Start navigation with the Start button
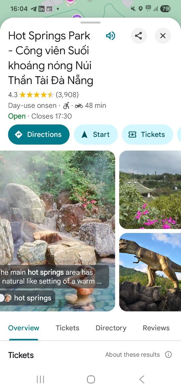This screenshot has width=181, height=392. pos(96,134)
